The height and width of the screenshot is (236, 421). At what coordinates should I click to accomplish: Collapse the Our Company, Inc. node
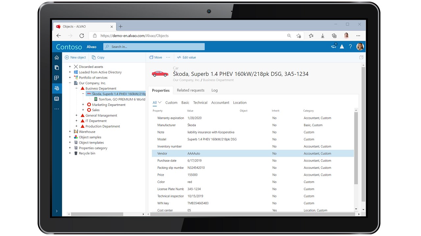70,83
